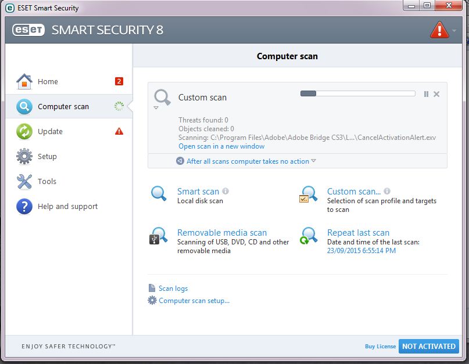469x364 pixels.
Task: Go to the Home section
Action: point(48,81)
